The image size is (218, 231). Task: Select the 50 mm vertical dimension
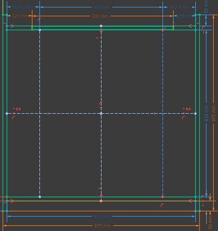(x=210, y=222)
